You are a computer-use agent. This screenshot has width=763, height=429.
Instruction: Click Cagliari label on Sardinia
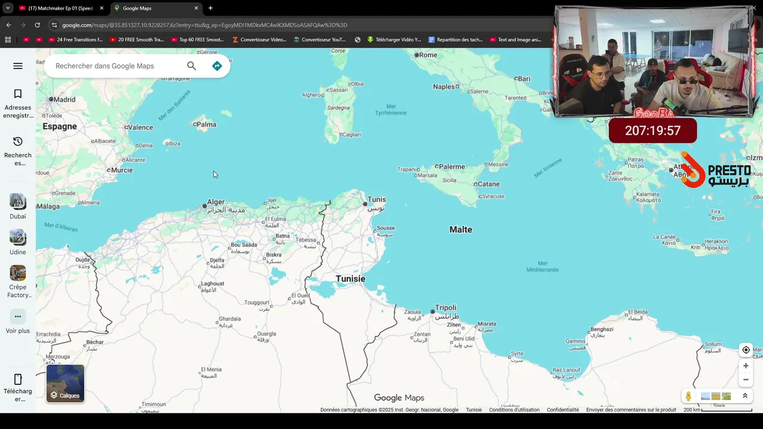pyautogui.click(x=351, y=135)
